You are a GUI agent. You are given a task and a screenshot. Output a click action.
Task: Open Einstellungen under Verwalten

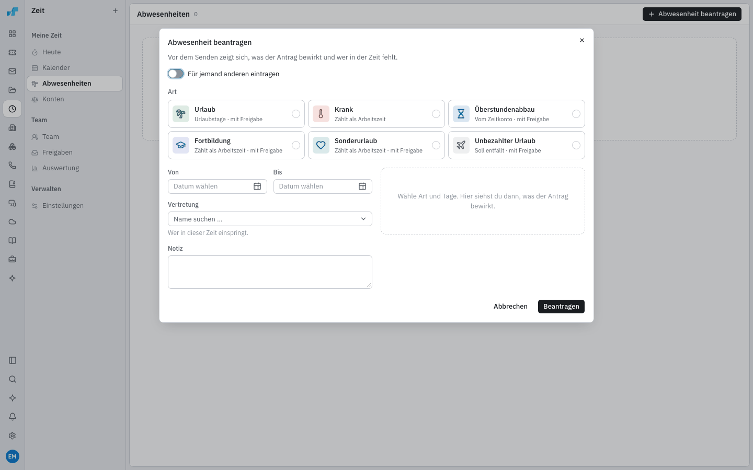[75, 206]
